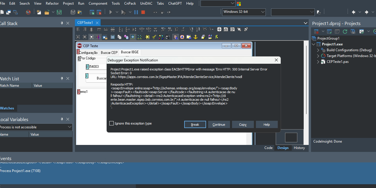This screenshot has width=376, height=188.
Task: Click the Microsoft logo icon in menu bar
Action: 239,4
